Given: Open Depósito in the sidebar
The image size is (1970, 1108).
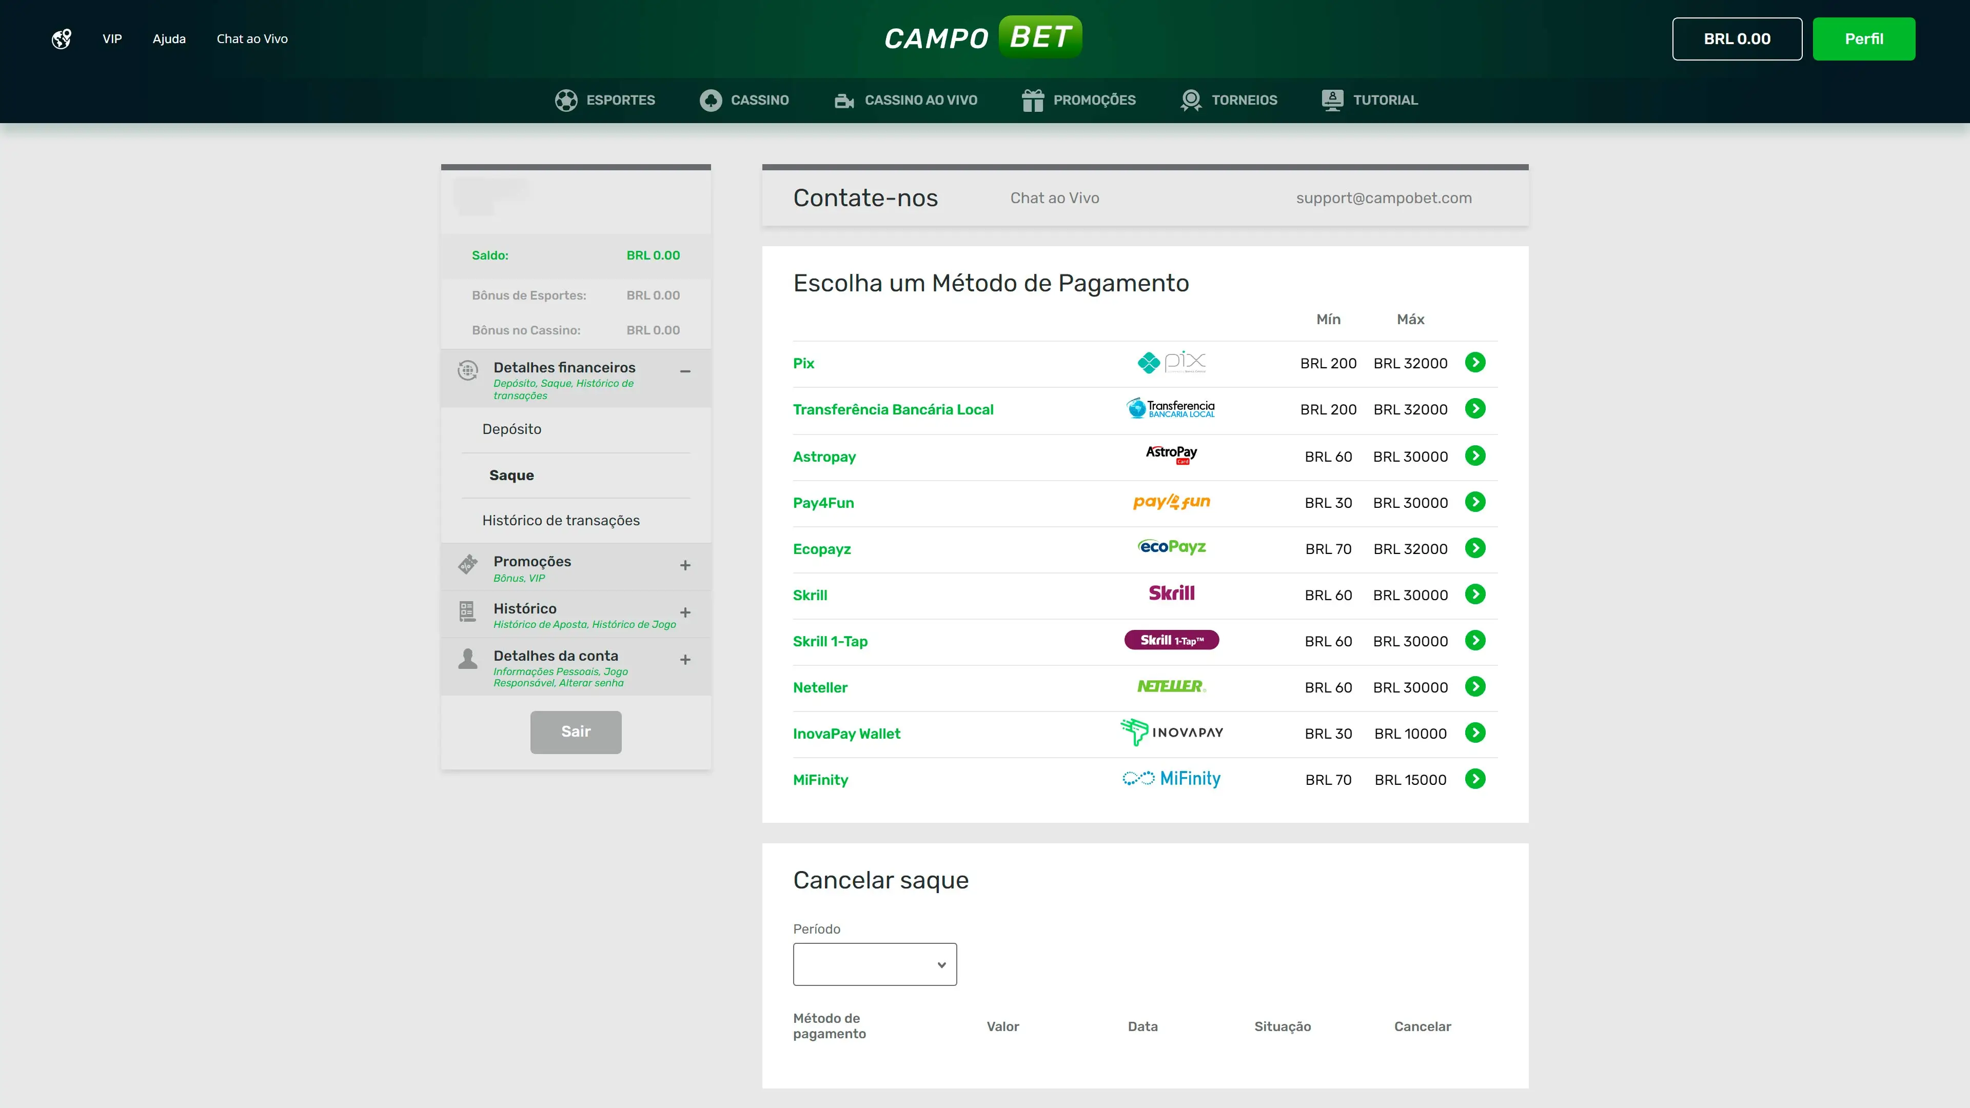Looking at the screenshot, I should tap(511, 429).
